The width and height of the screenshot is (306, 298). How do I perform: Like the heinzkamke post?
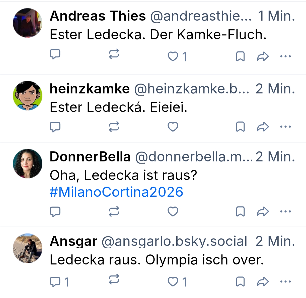(173, 127)
